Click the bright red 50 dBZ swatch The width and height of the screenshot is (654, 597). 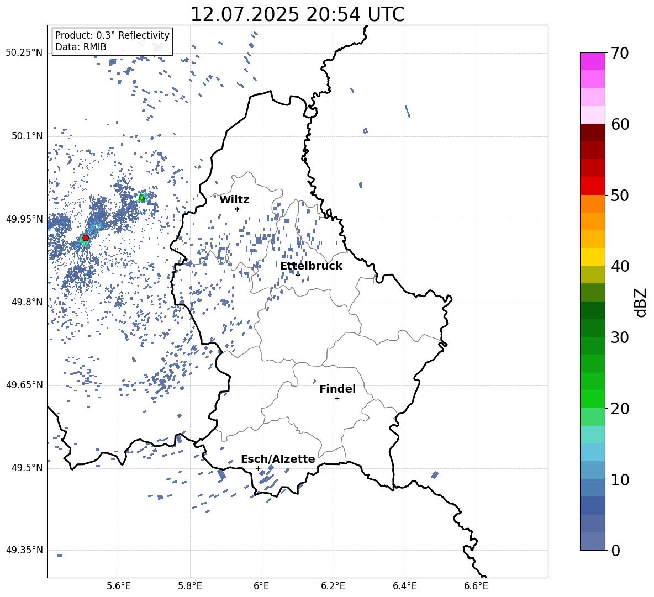click(x=592, y=186)
